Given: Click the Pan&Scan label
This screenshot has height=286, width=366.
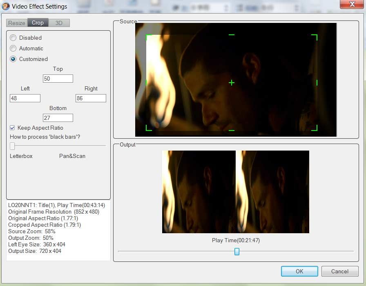Looking at the screenshot, I should (72, 156).
